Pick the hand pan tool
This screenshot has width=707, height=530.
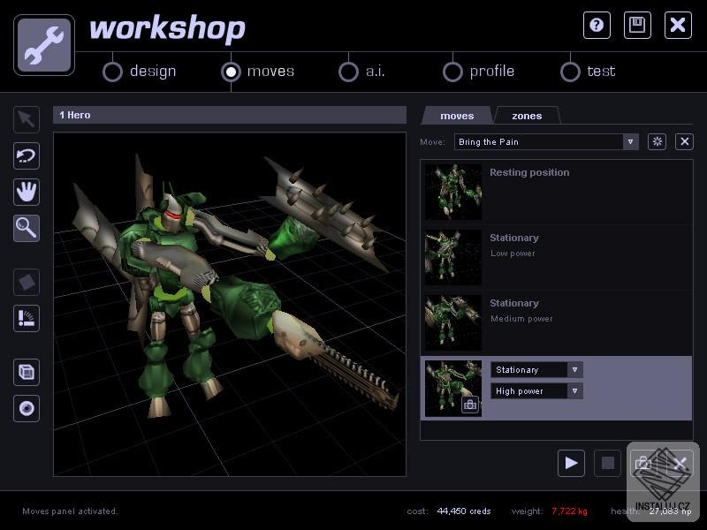click(x=27, y=192)
